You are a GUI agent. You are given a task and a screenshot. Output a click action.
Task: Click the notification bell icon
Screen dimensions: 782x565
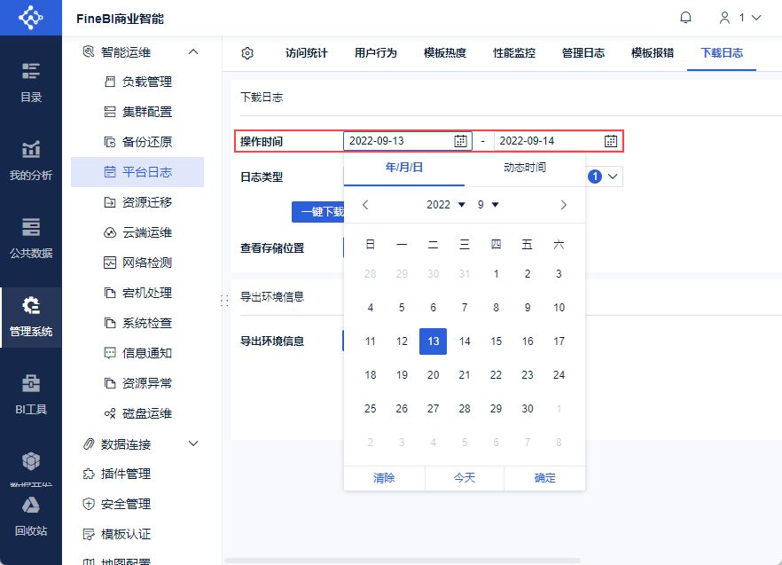(x=685, y=18)
